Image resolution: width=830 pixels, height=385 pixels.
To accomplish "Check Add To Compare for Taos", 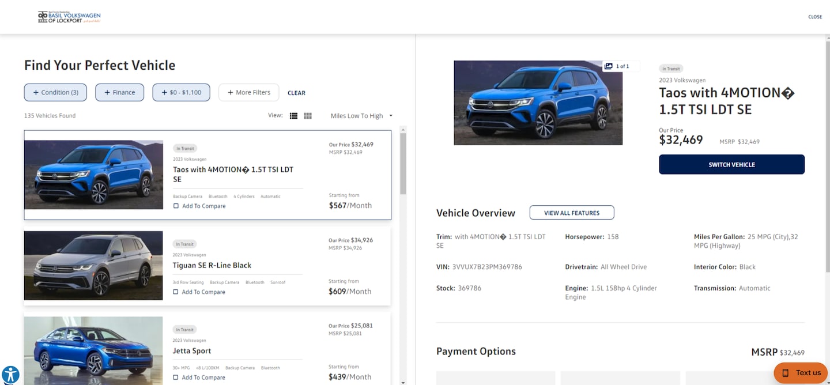I will pos(176,206).
